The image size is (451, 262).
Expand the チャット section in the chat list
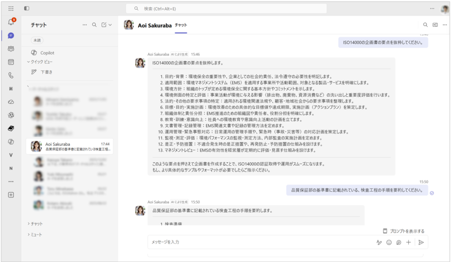tap(35, 224)
